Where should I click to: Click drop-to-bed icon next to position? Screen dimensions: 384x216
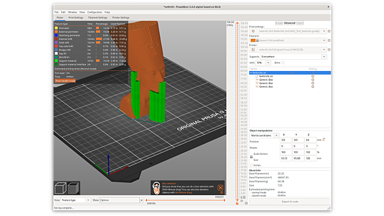coord(324,139)
